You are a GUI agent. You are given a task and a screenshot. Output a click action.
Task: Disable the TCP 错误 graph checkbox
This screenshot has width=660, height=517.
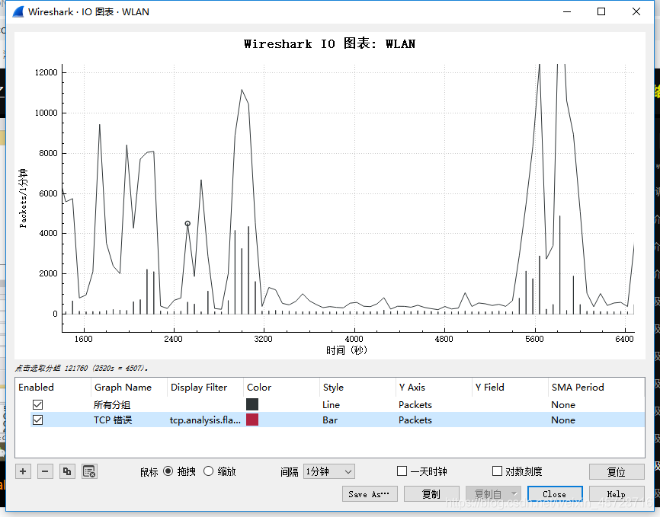point(38,420)
